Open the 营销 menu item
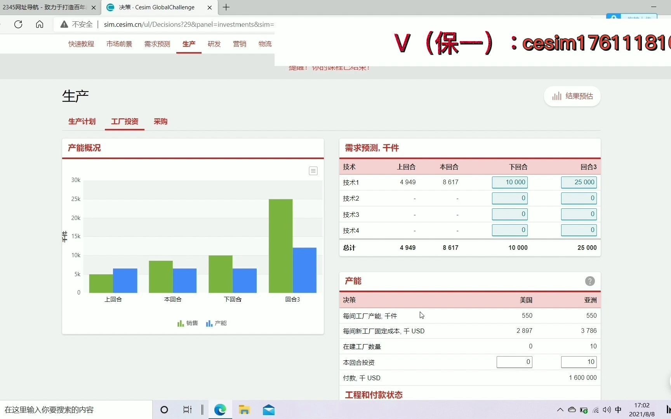The height and width of the screenshot is (419, 671). [240, 44]
